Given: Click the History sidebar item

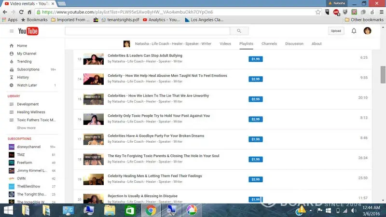Looking at the screenshot, I should point(23,77).
